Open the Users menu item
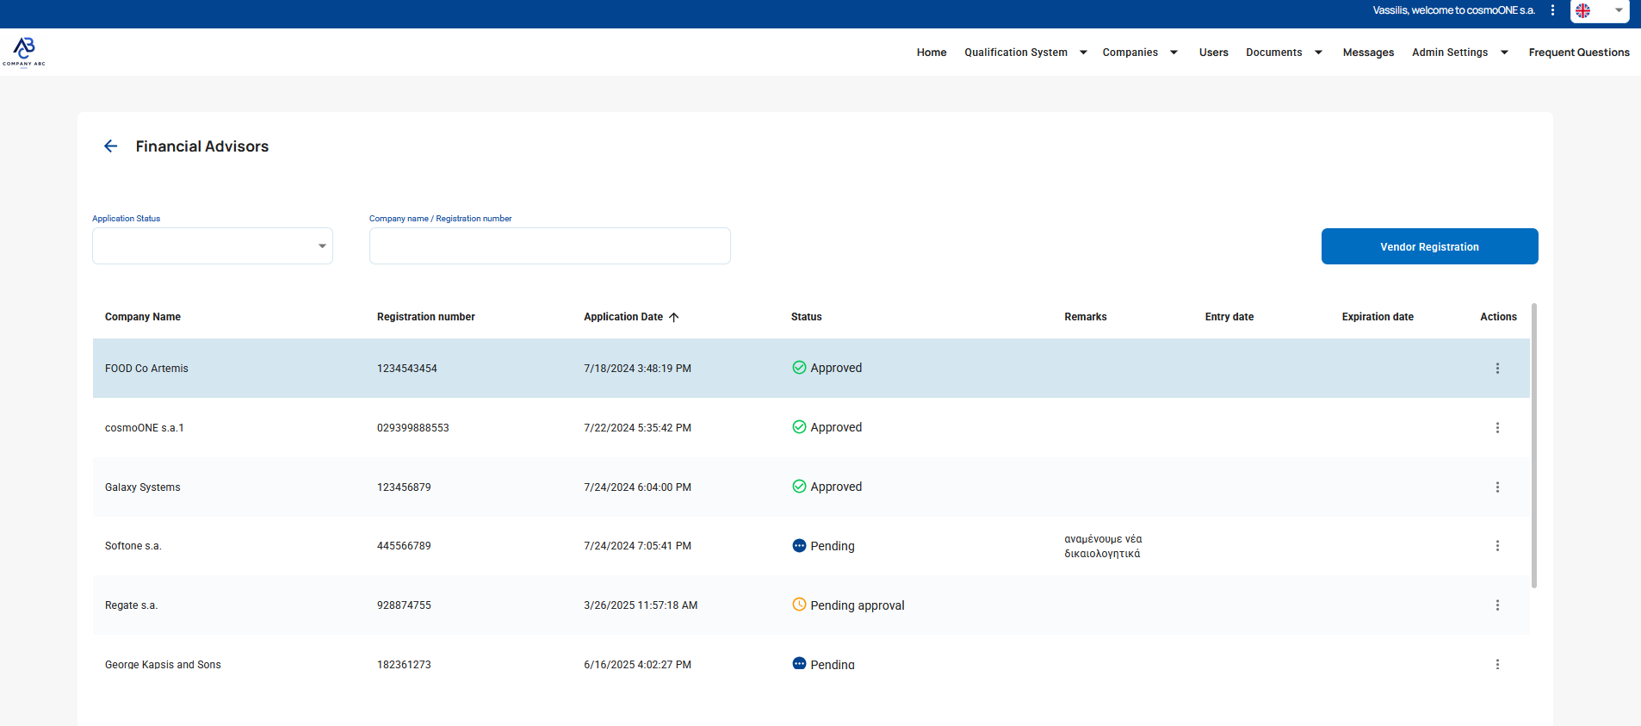 (1214, 53)
